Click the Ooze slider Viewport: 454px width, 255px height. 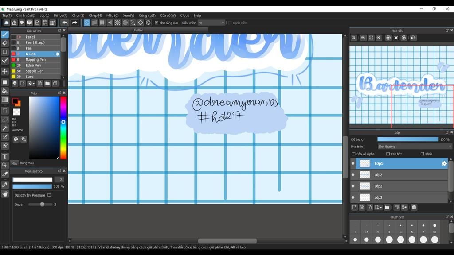(40, 205)
